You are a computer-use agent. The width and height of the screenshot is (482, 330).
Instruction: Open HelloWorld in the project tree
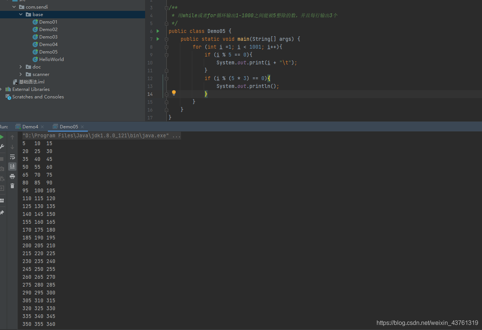(52, 59)
